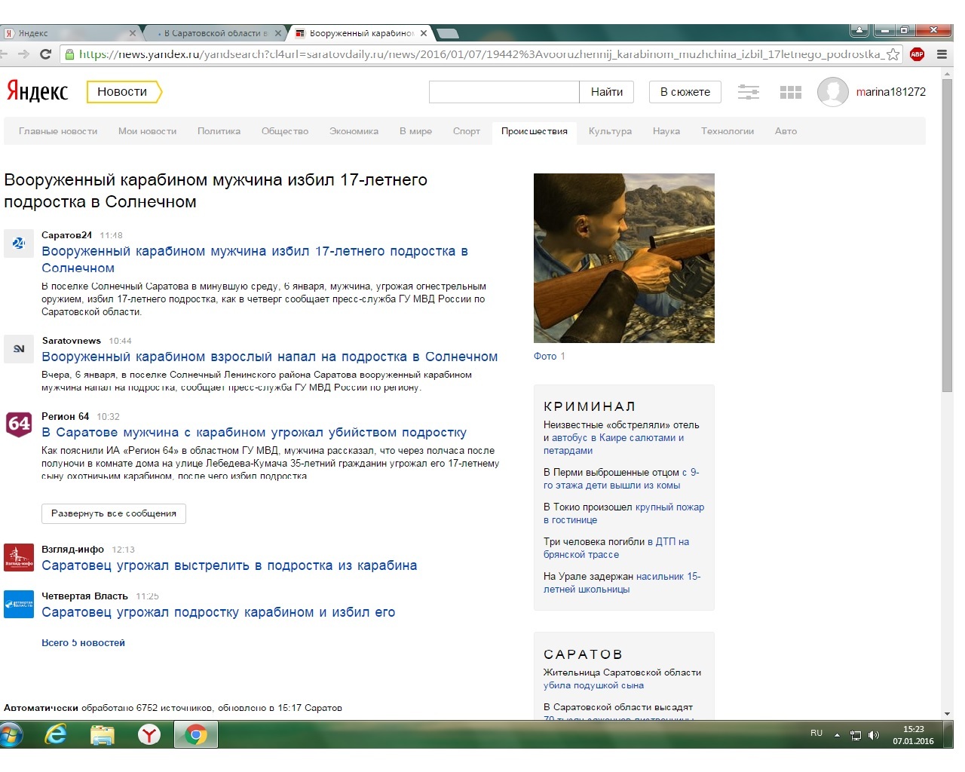
Task: Select the Происшествия section tab
Action: coord(535,132)
